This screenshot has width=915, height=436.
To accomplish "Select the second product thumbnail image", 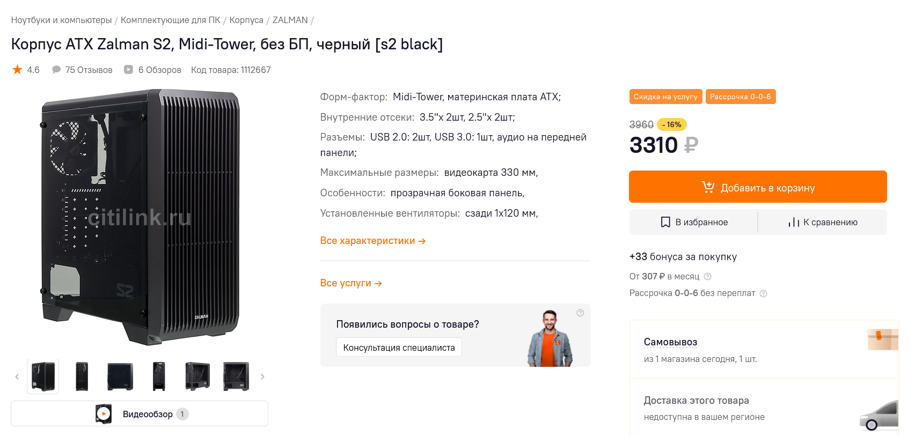I will point(82,376).
